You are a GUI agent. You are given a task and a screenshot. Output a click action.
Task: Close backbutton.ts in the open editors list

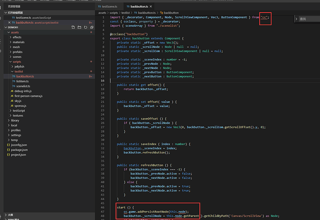(x=8, y=22)
